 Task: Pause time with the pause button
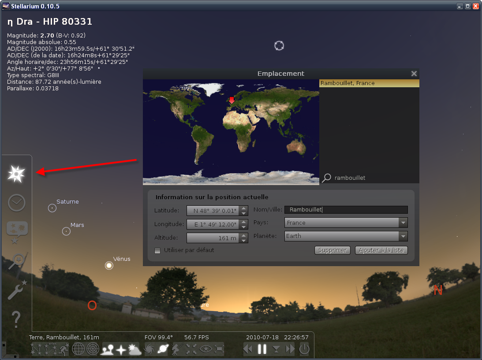point(262,349)
